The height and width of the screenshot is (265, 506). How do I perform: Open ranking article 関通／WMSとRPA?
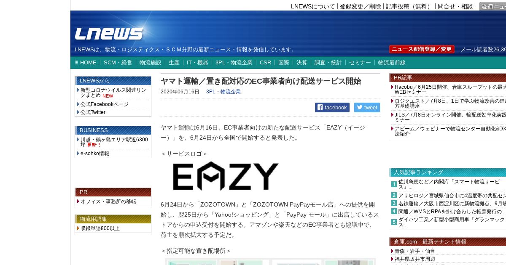tap(452, 211)
